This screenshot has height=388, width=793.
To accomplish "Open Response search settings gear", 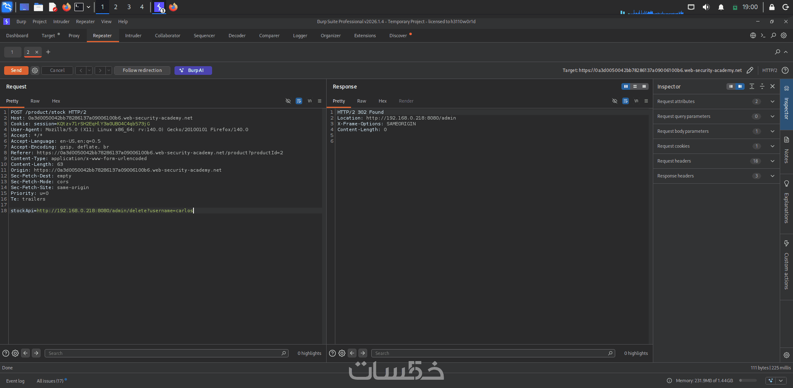I will pyautogui.click(x=342, y=353).
